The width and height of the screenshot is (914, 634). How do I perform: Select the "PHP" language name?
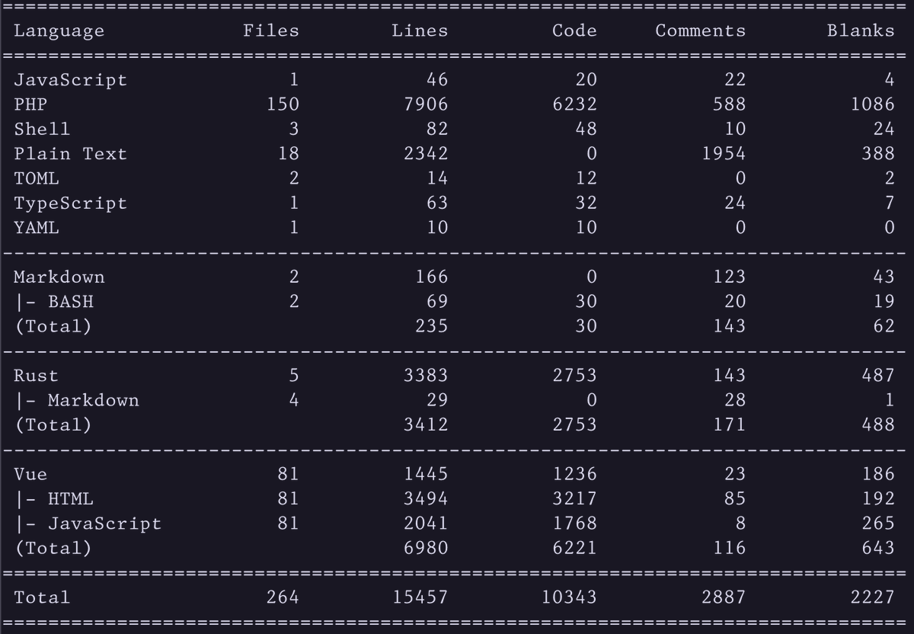30,104
